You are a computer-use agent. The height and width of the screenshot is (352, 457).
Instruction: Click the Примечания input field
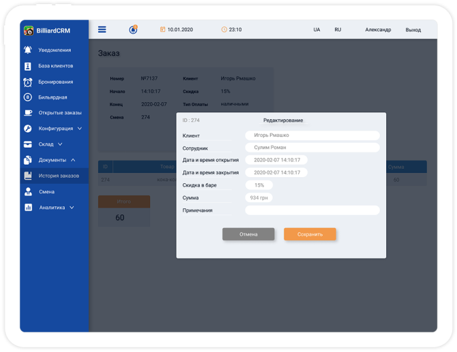click(x=312, y=210)
